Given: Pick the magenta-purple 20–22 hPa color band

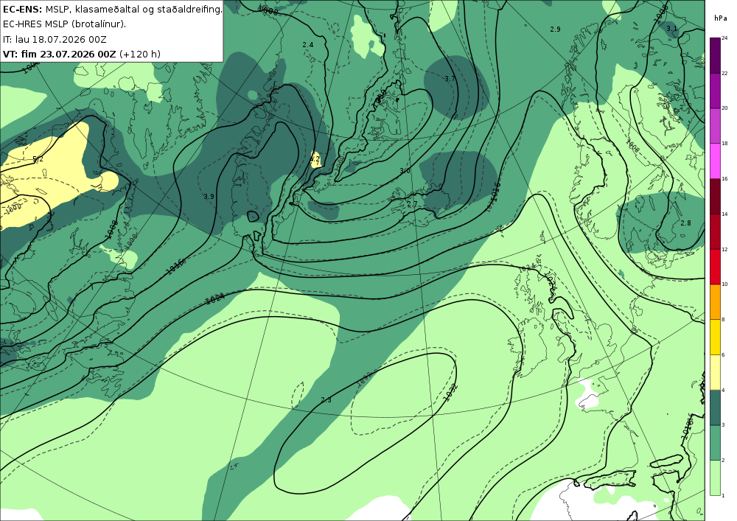Looking at the screenshot, I should 715,90.
